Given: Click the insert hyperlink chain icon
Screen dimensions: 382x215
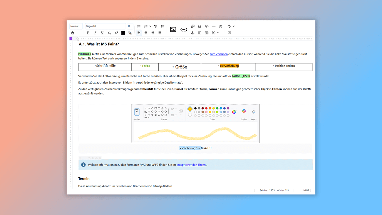Looking at the screenshot, I should click(184, 29).
